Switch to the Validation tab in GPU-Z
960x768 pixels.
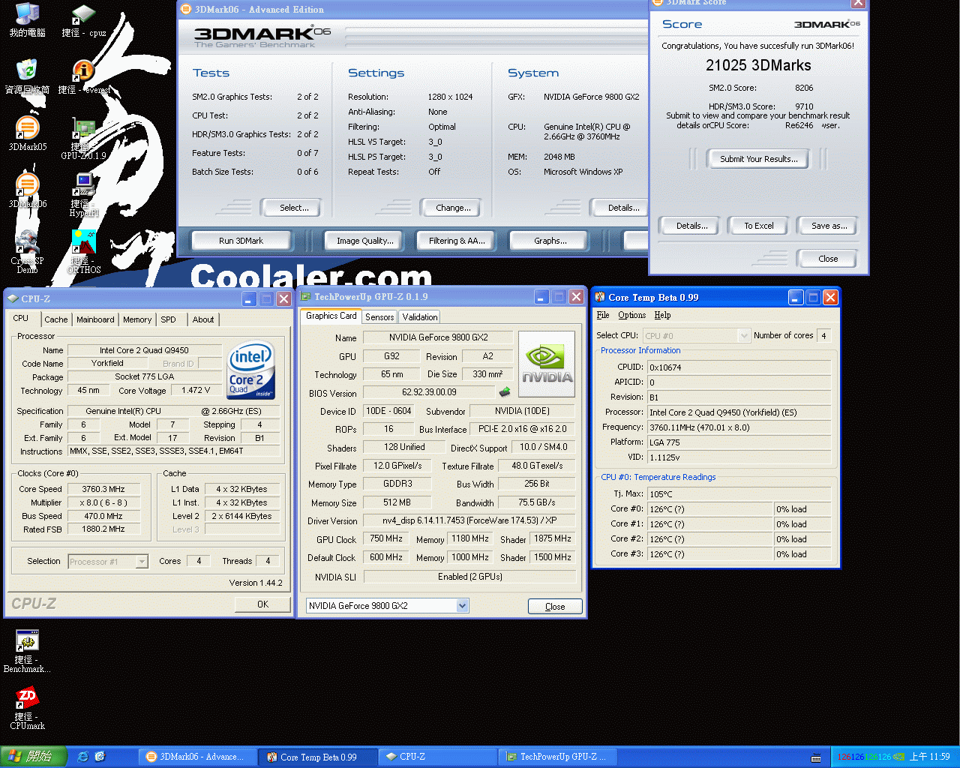[x=420, y=317]
